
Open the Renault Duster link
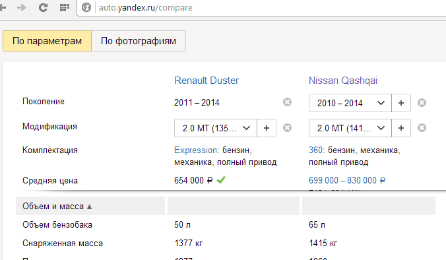[207, 81]
